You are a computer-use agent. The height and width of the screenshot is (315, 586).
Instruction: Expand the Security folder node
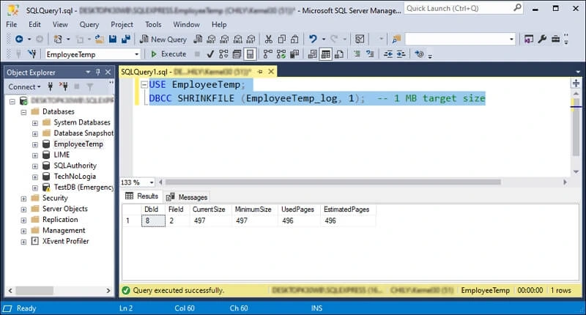(x=23, y=199)
